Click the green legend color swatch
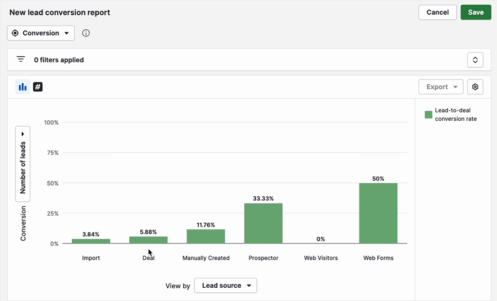Image resolution: width=497 pixels, height=301 pixels. pos(428,115)
